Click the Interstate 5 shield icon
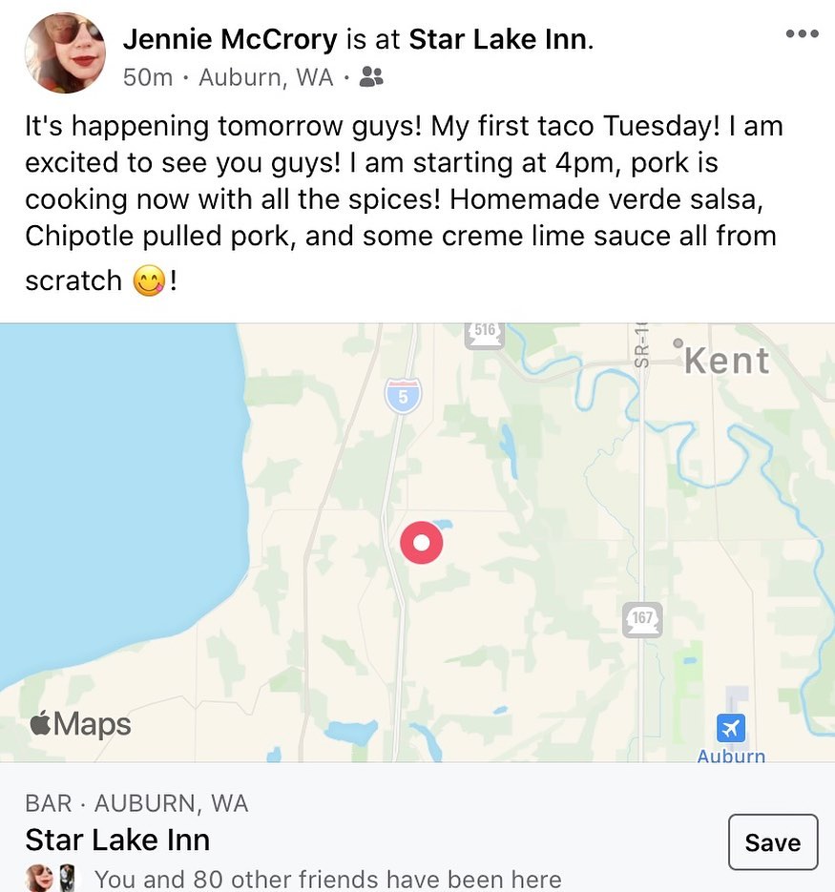 (x=403, y=396)
